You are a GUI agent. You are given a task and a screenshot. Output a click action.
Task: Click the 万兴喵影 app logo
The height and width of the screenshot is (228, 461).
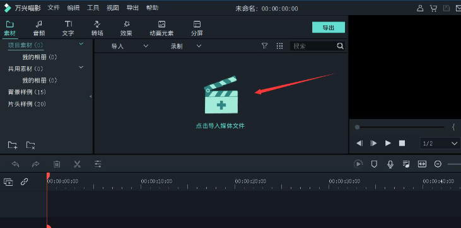coord(7,8)
